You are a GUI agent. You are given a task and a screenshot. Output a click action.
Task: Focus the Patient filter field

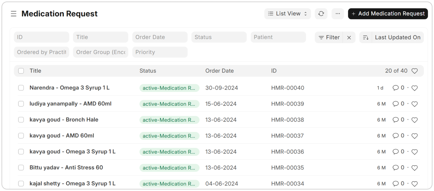pos(278,37)
